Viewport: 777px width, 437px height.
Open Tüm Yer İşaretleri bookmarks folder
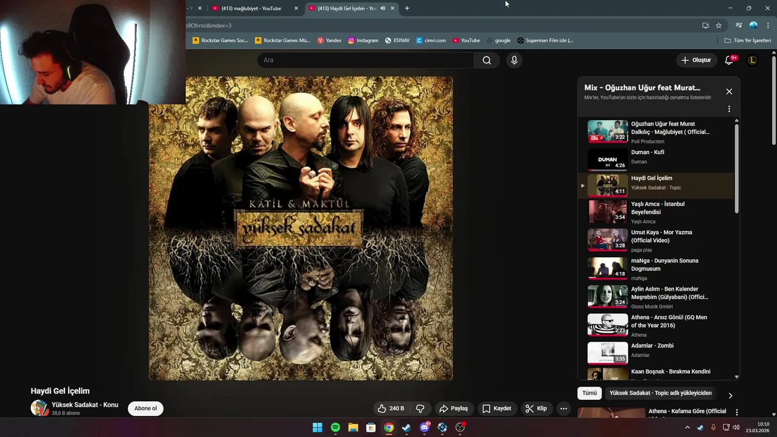tap(748, 41)
